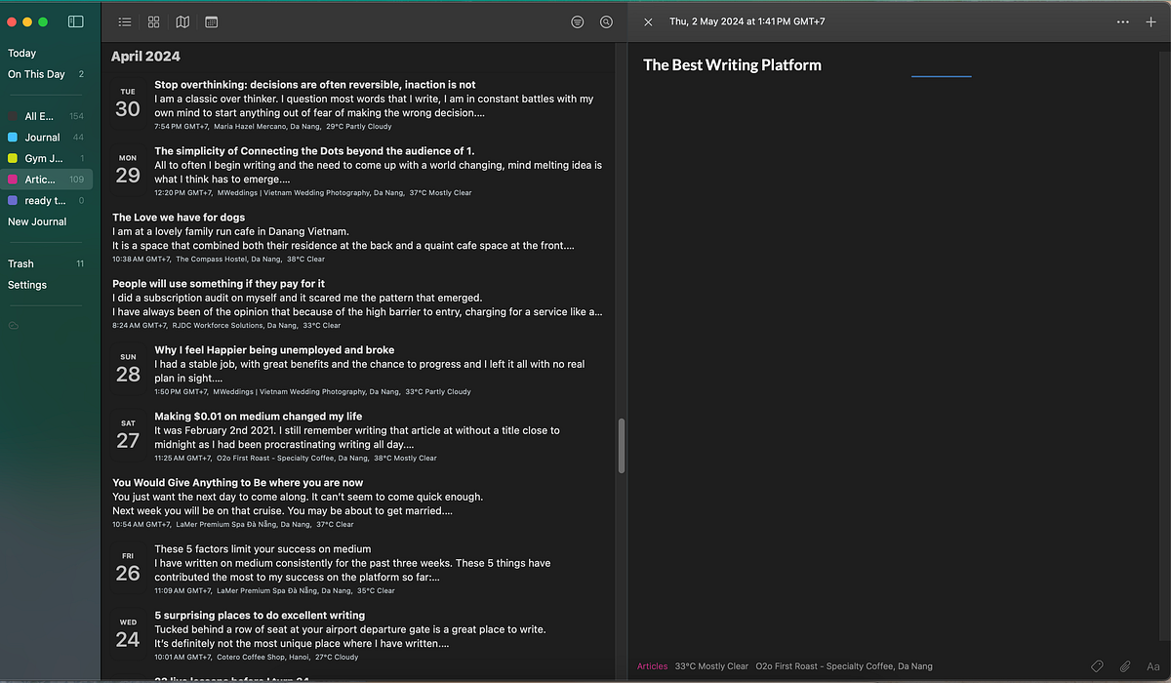Viewport: 1171px width, 683px height.
Task: Open Settings in the sidebar
Action: coord(27,285)
